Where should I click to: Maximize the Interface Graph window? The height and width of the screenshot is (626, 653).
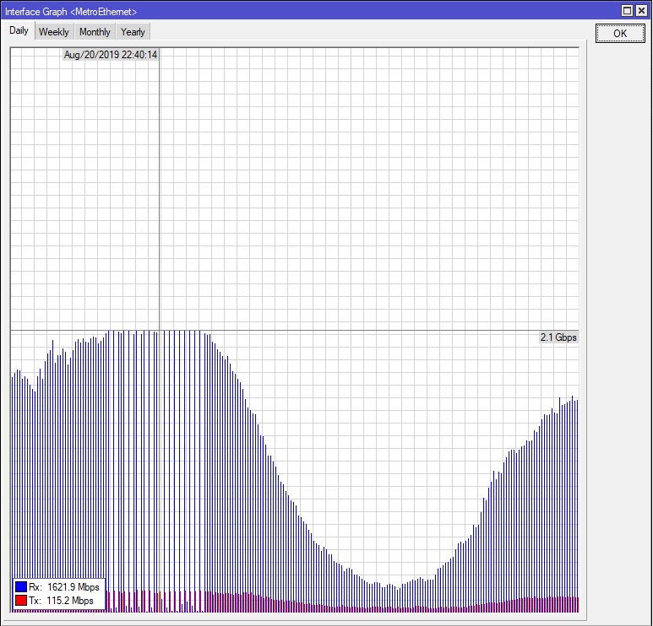(627, 11)
